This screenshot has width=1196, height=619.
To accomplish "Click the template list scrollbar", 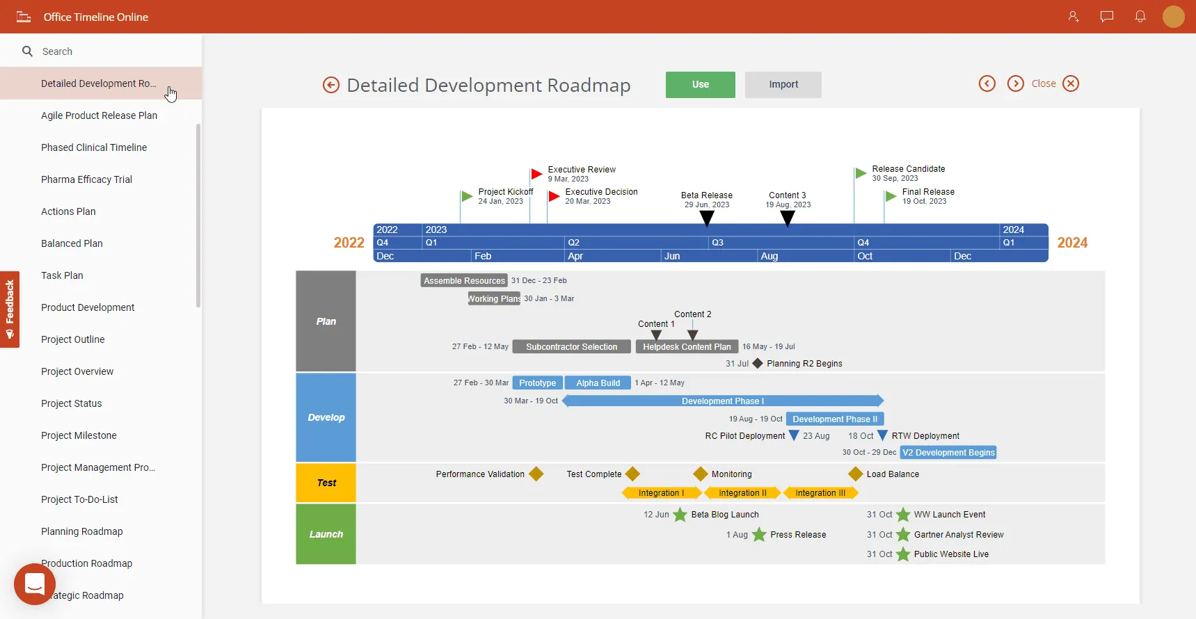I will [198, 216].
